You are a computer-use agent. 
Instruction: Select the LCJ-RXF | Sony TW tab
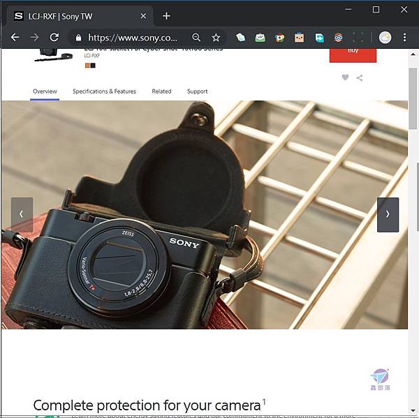click(x=79, y=16)
